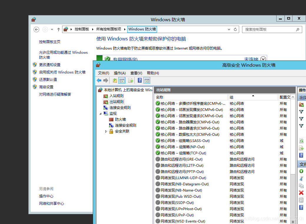The width and height of the screenshot is (306, 224).
Task: Open the 操作(A) menu
Action: pos(120,73)
